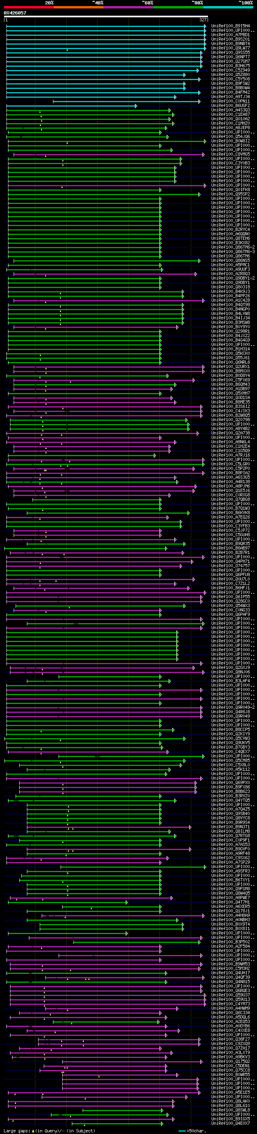Click the cyan ~100% legend color segment
Image resolution: width=257 pixels, height=1134 pixels.
(228, 7)
